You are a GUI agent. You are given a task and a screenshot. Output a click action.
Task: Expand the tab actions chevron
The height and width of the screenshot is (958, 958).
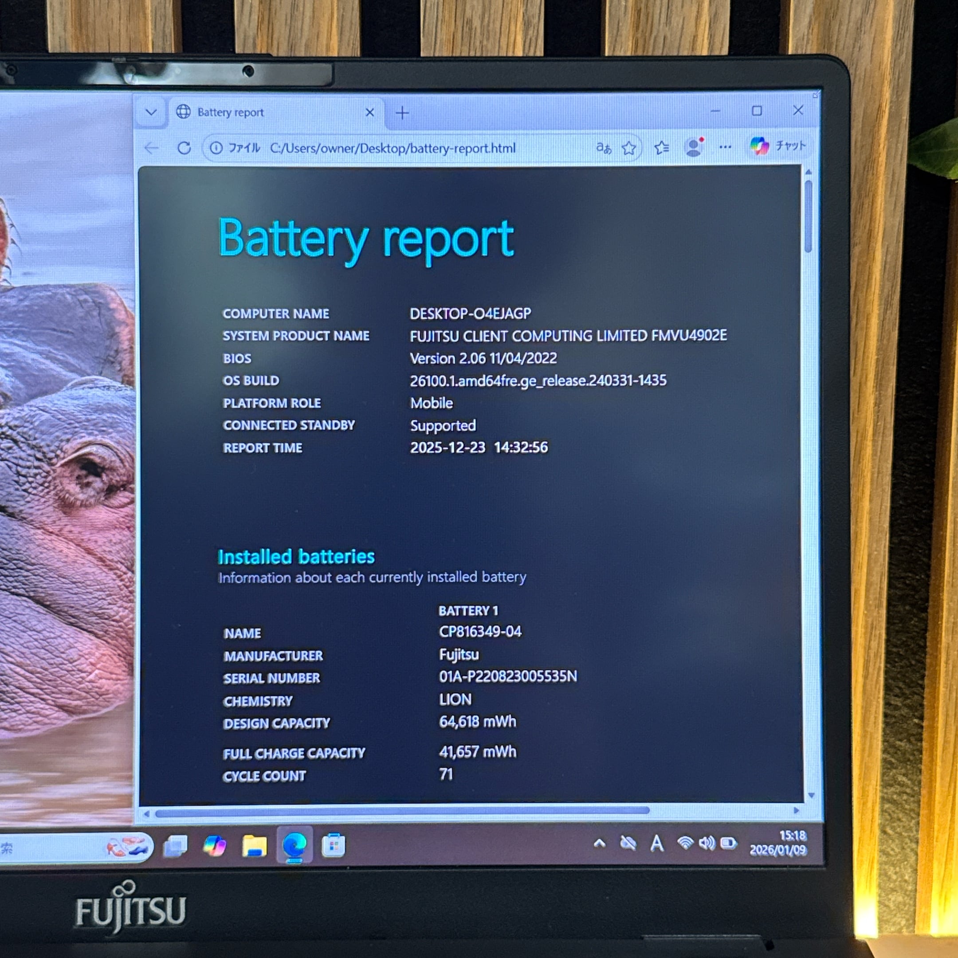point(151,113)
